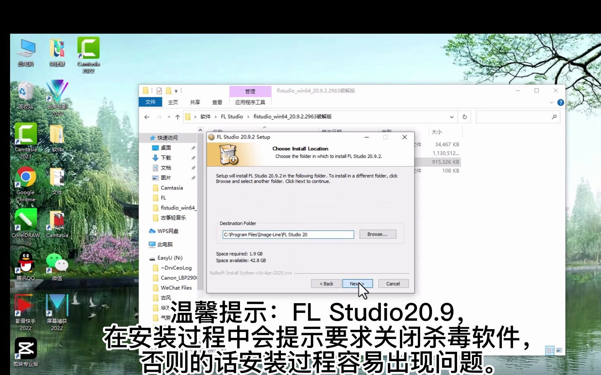The width and height of the screenshot is (601, 375).
Task: Click 软件 in the address breadcrumb
Action: click(206, 117)
